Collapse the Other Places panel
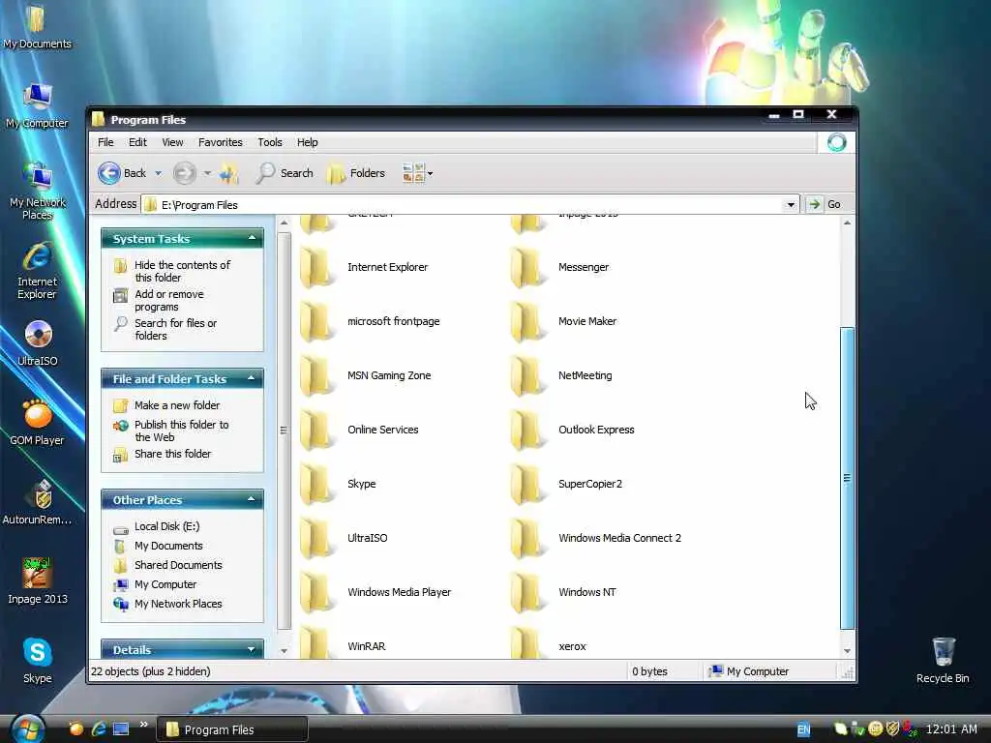991x743 pixels. click(x=252, y=499)
